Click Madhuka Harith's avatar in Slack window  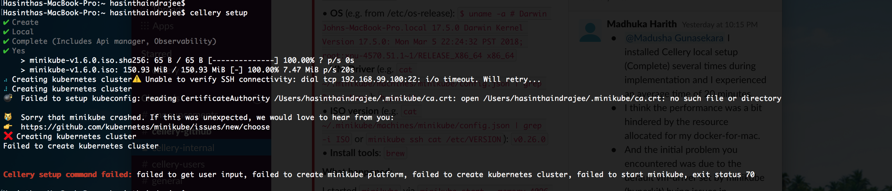(x=590, y=32)
